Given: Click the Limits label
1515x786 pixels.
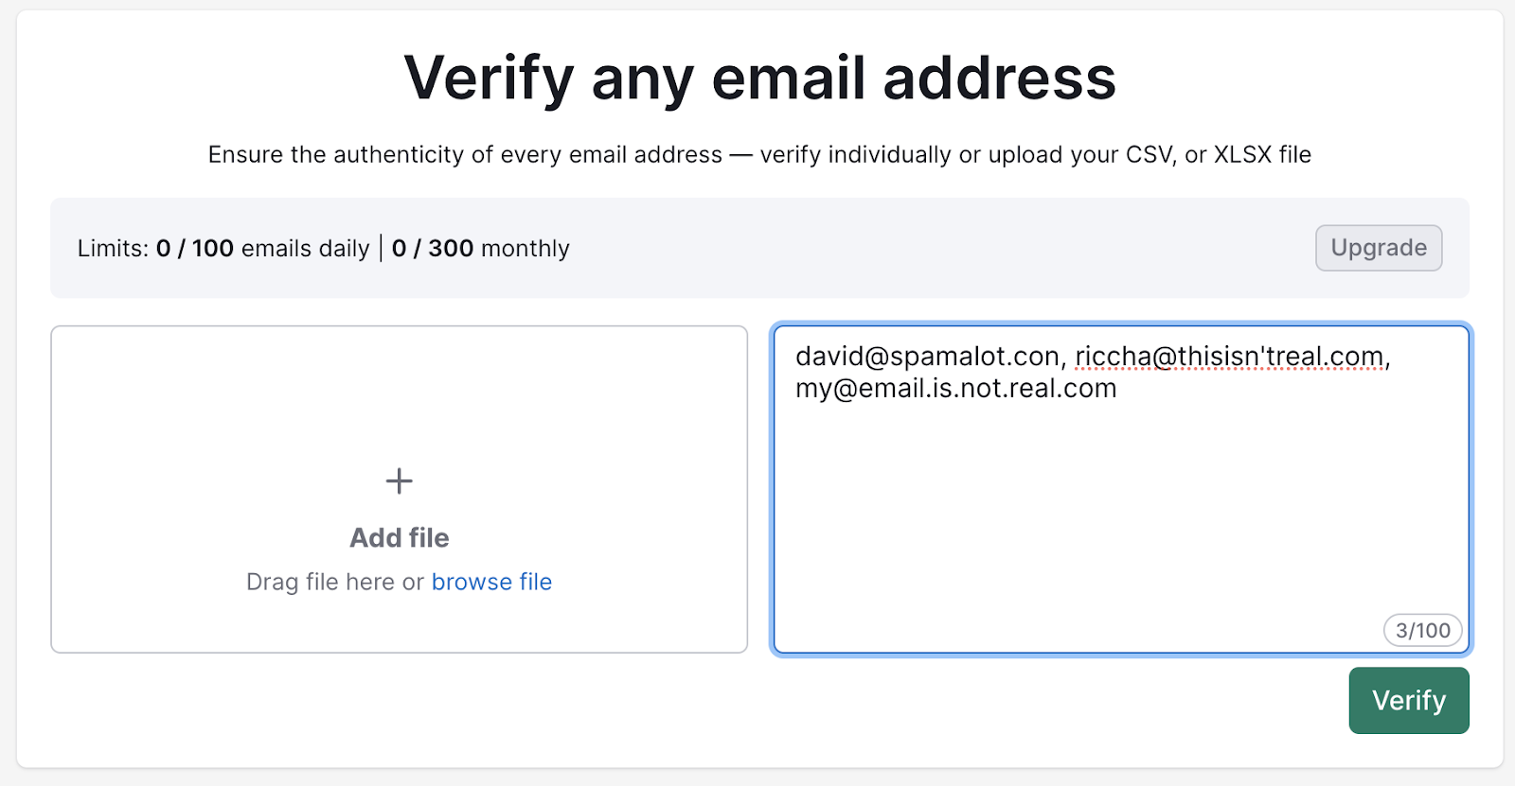Looking at the screenshot, I should tap(113, 249).
